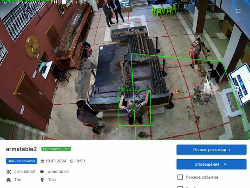Image resolution: width=250 pixels, height=188 pixels.
Task: Click the clock icon beside 18:50
Action: (x=72, y=161)
